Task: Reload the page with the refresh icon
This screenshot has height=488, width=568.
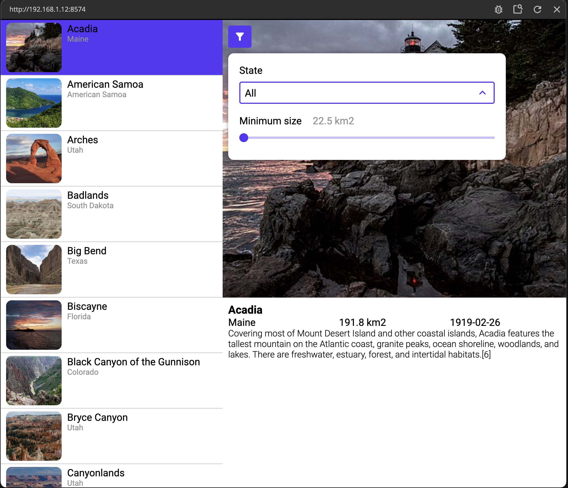Action: coord(537,9)
